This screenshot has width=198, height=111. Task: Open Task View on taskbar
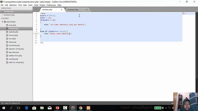[x=19, y=108]
